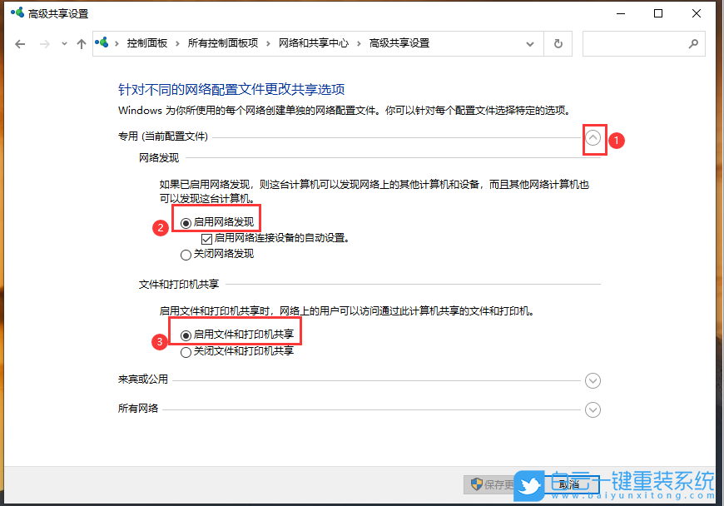This screenshot has width=724, height=506.
Task: Click the up-one-level arrow
Action: pyautogui.click(x=81, y=43)
